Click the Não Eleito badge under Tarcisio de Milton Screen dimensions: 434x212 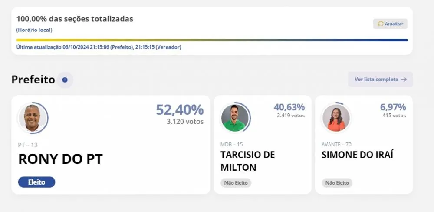click(236, 183)
